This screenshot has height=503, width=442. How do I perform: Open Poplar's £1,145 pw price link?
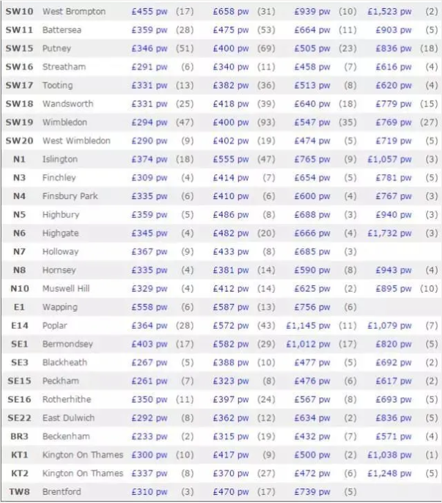(x=308, y=325)
